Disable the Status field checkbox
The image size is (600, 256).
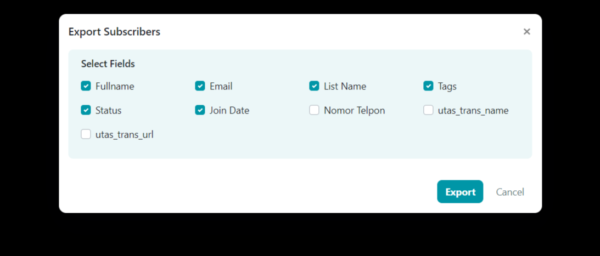86,110
